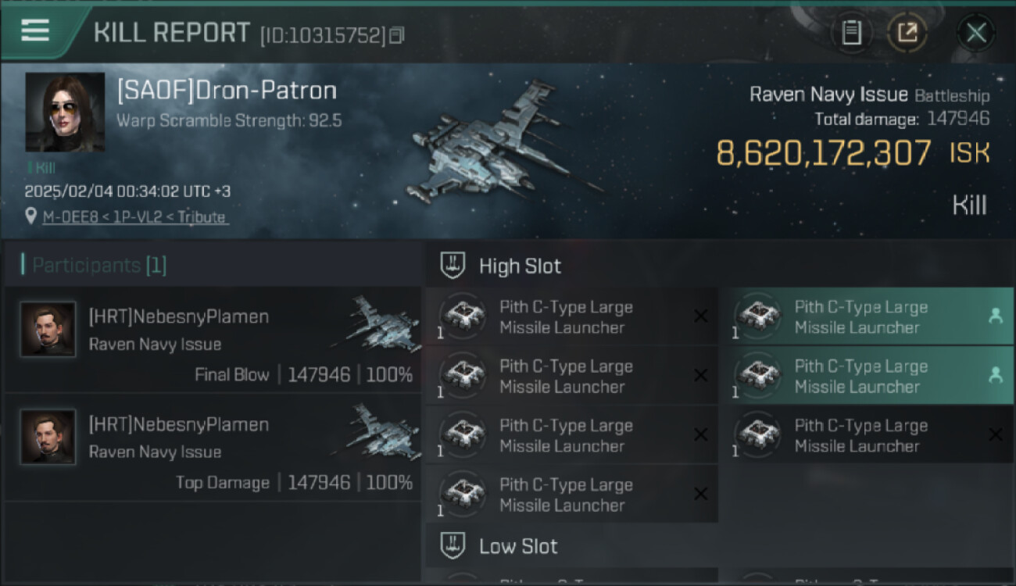Open the clipboard notes icon
The image size is (1016, 586).
[851, 33]
